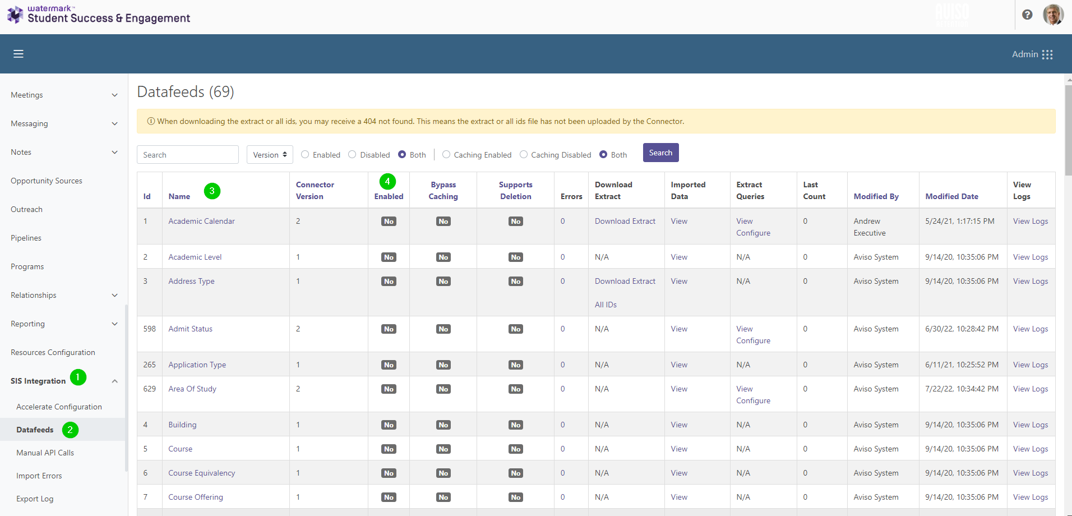Viewport: 1072px width, 516px height.
Task: Open Export Log submenu item
Action: [35, 499]
